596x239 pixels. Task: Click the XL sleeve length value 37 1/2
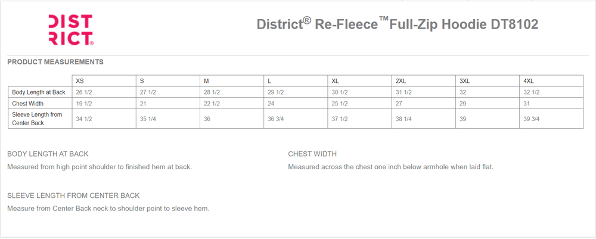click(x=340, y=119)
